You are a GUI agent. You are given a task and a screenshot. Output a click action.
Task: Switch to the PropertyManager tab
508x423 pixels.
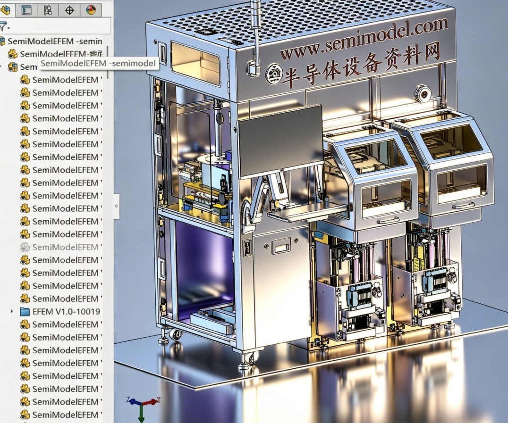[x=26, y=10]
